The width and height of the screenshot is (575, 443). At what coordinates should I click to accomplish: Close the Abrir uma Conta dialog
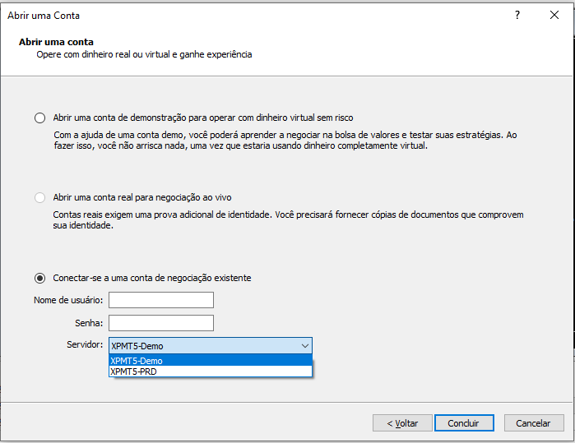pos(554,15)
